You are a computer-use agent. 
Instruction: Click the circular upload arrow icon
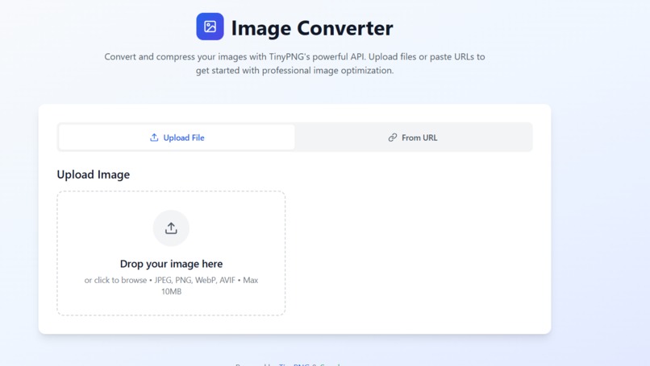pyautogui.click(x=171, y=228)
